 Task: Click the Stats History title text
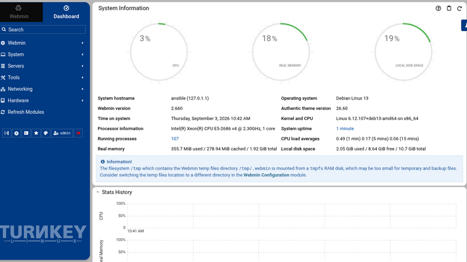point(117,192)
